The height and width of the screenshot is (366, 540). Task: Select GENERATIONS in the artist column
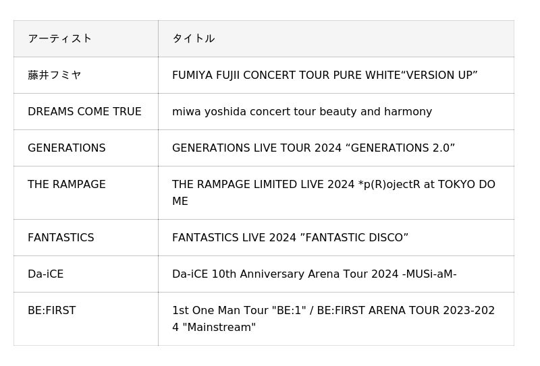[x=66, y=148]
